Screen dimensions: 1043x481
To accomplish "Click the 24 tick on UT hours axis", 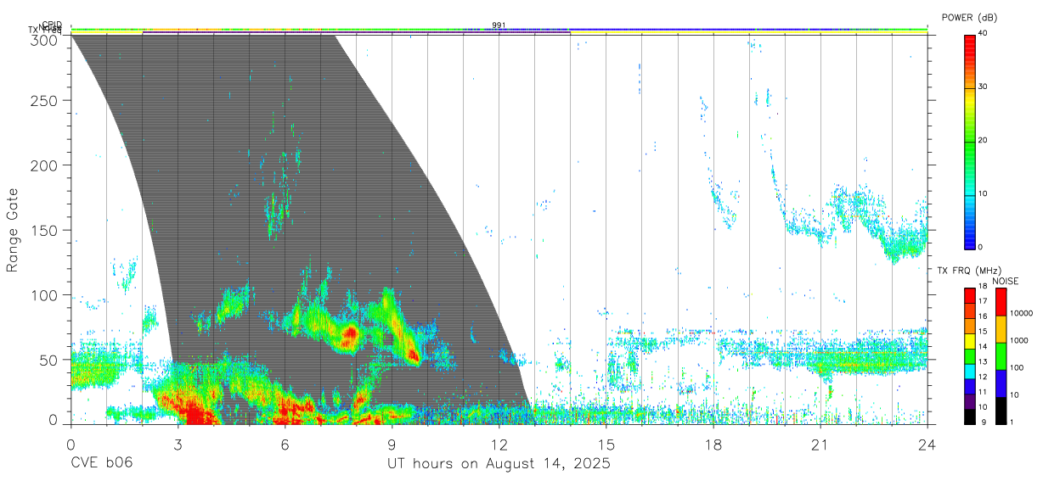I will tap(927, 445).
